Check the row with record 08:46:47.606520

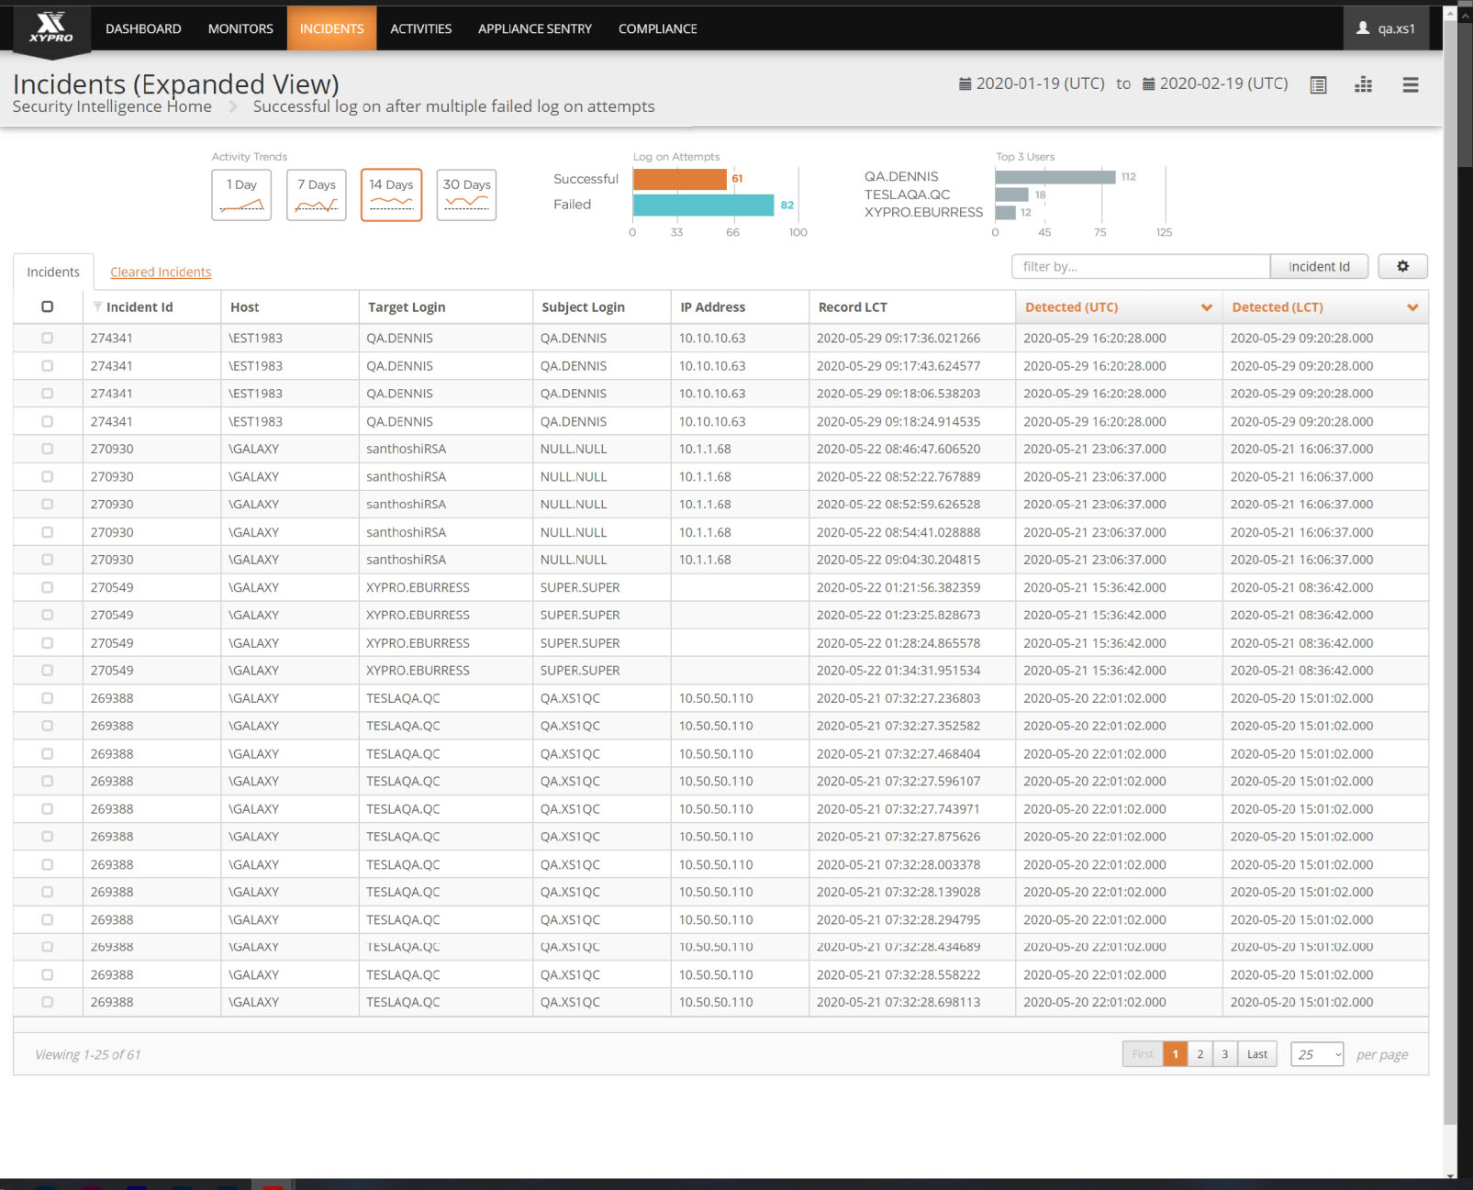[48, 449]
